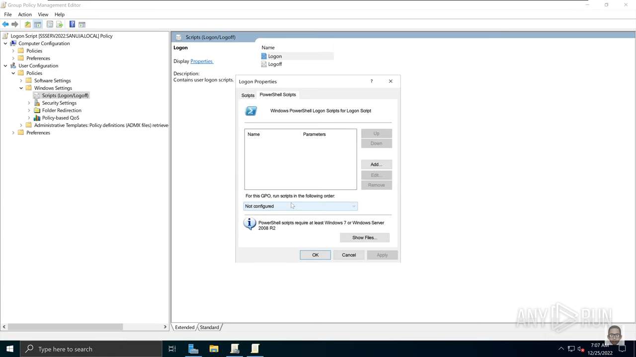Screen dimensions: 636x357
Task: Select Software Settings in the tree
Action: [52, 80]
